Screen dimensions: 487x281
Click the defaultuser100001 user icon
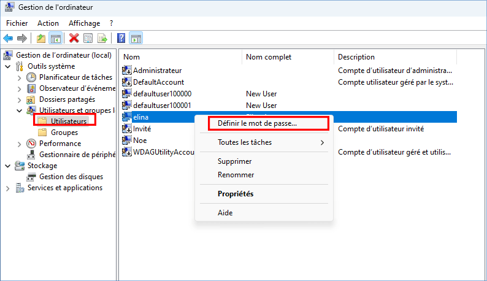127,106
